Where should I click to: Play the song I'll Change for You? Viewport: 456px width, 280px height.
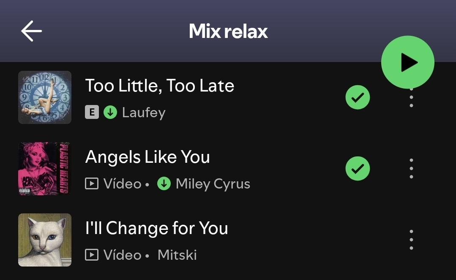tap(156, 229)
